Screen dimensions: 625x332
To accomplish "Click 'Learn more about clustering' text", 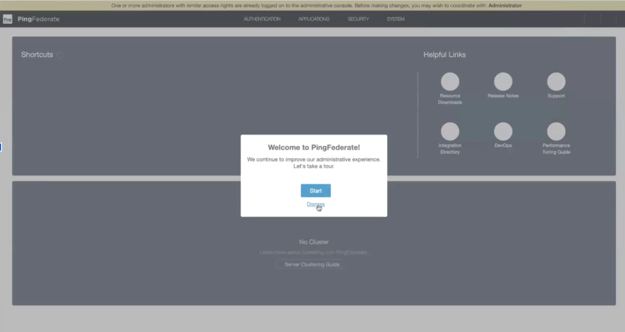I will tap(313, 252).
